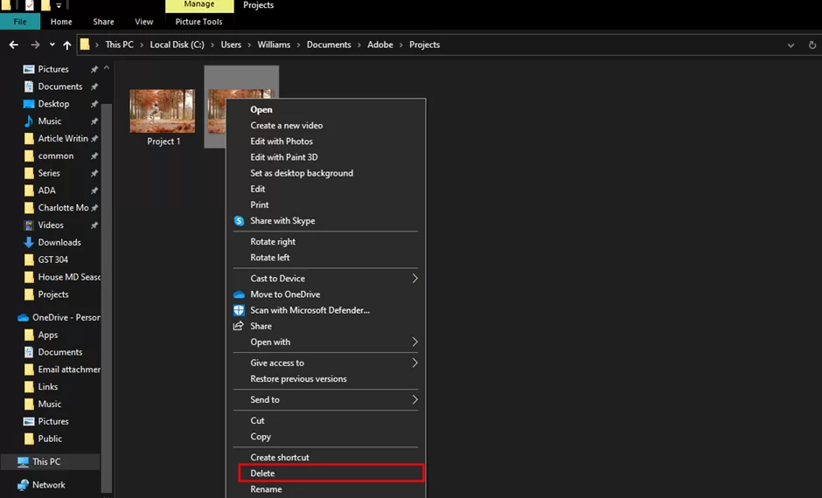The width and height of the screenshot is (822, 498).
Task: Expand Open with submenu
Action: click(414, 342)
